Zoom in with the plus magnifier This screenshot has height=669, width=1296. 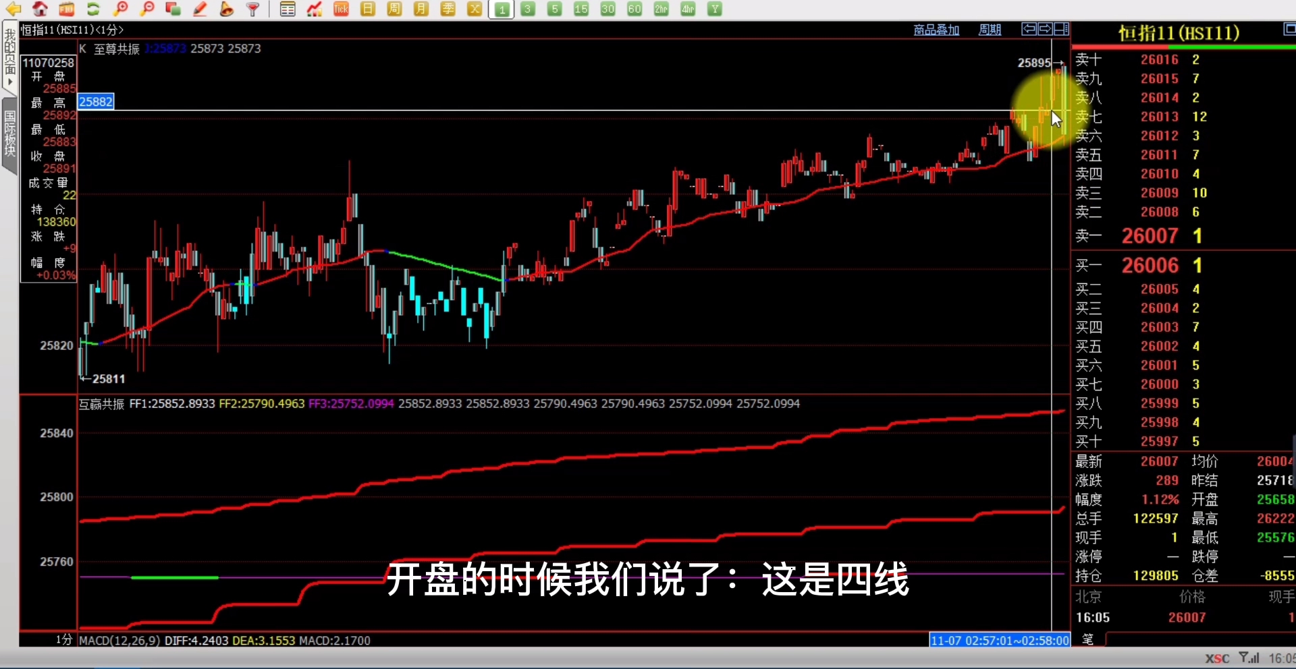[120, 9]
